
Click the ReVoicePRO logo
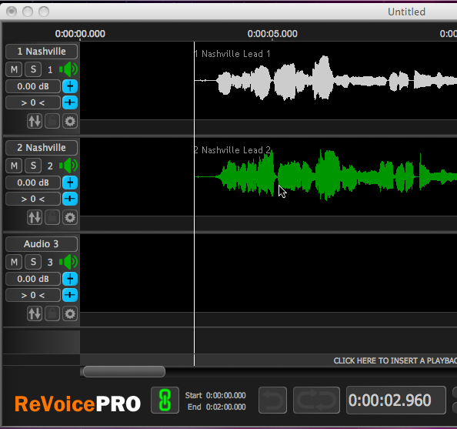coord(78,404)
